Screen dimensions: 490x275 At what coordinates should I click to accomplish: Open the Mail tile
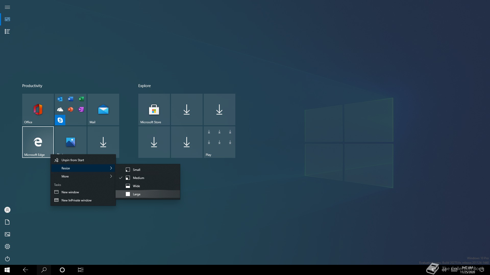pos(103,109)
